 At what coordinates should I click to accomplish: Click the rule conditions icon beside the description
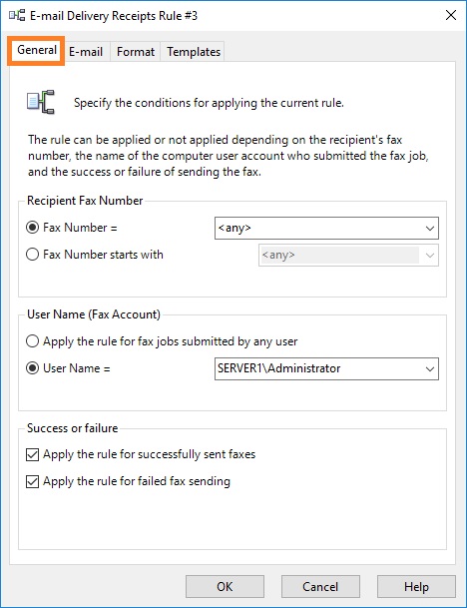tap(41, 103)
